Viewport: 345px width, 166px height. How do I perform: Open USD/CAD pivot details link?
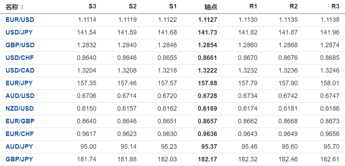click(x=20, y=70)
